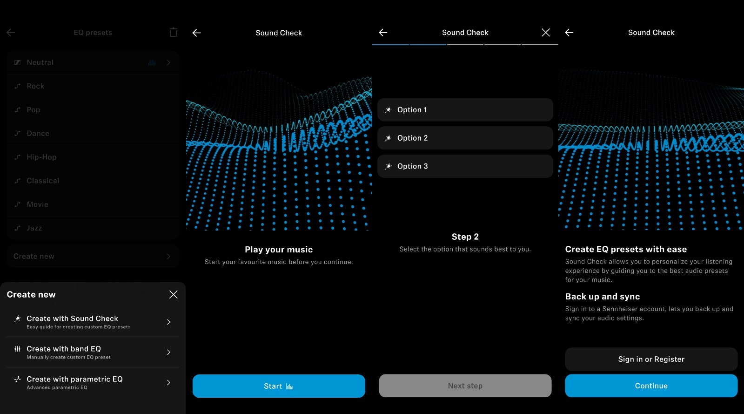Screen dimensions: 744x414
Task: Select the Classical preset entry
Action: tap(93, 181)
